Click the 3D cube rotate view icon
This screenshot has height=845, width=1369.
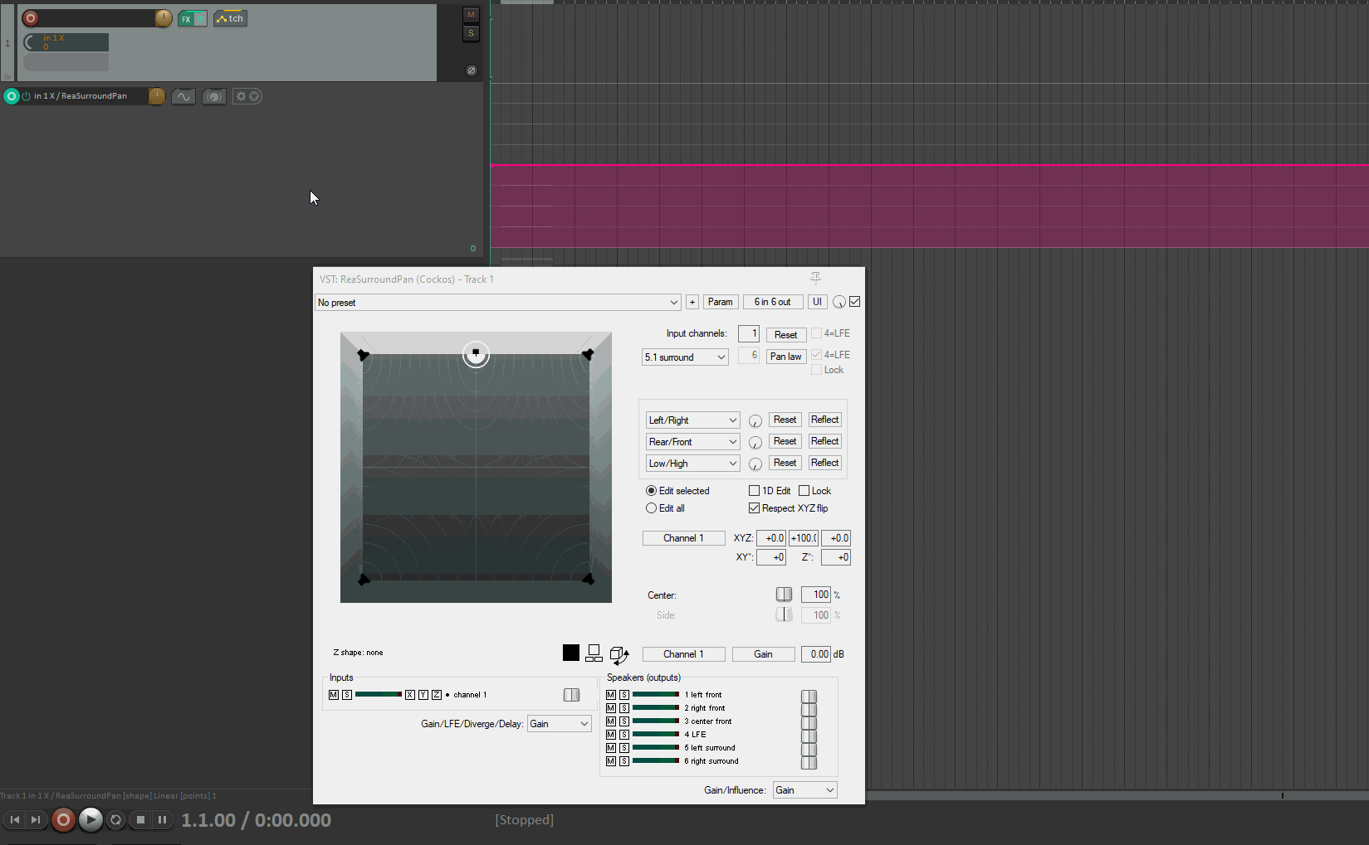pos(619,655)
